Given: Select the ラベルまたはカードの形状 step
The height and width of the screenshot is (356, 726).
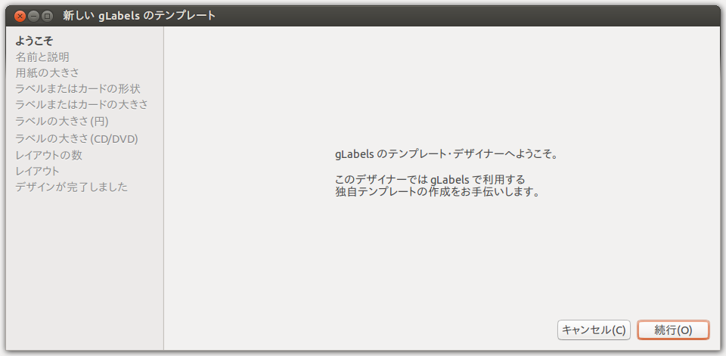Looking at the screenshot, I should coord(78,88).
